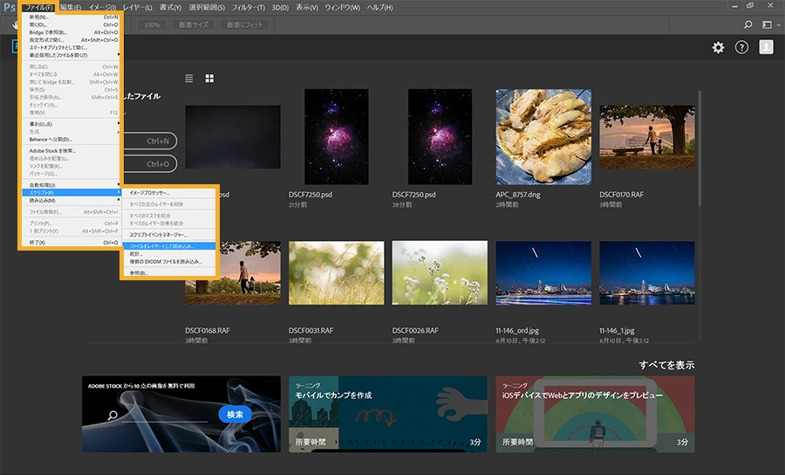Choose 新規(N)... in File menu
This screenshot has height=475, width=785.
click(x=72, y=17)
